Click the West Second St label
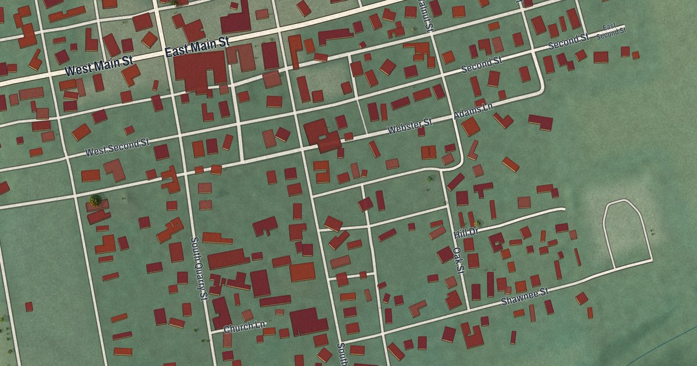697x366 pixels. [117, 147]
